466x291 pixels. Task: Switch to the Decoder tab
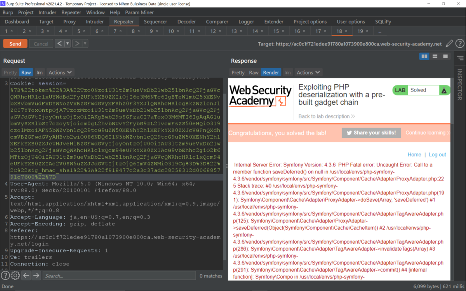click(x=186, y=22)
